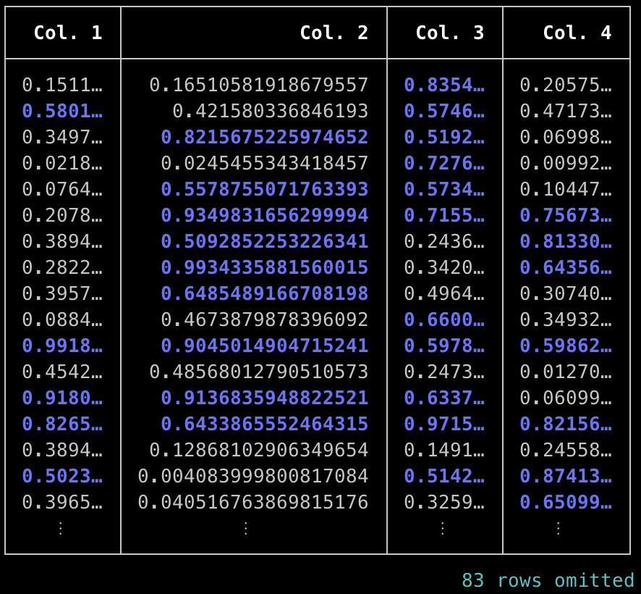This screenshot has width=641, height=594.
Task: Click the cell 0.12868102906349654
Action: [x=259, y=450]
